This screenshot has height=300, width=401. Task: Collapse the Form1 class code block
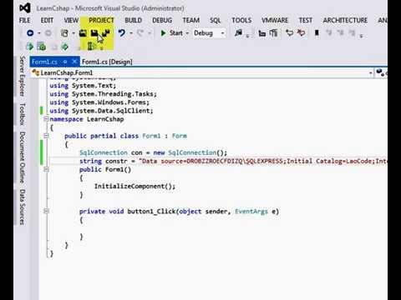[46, 136]
